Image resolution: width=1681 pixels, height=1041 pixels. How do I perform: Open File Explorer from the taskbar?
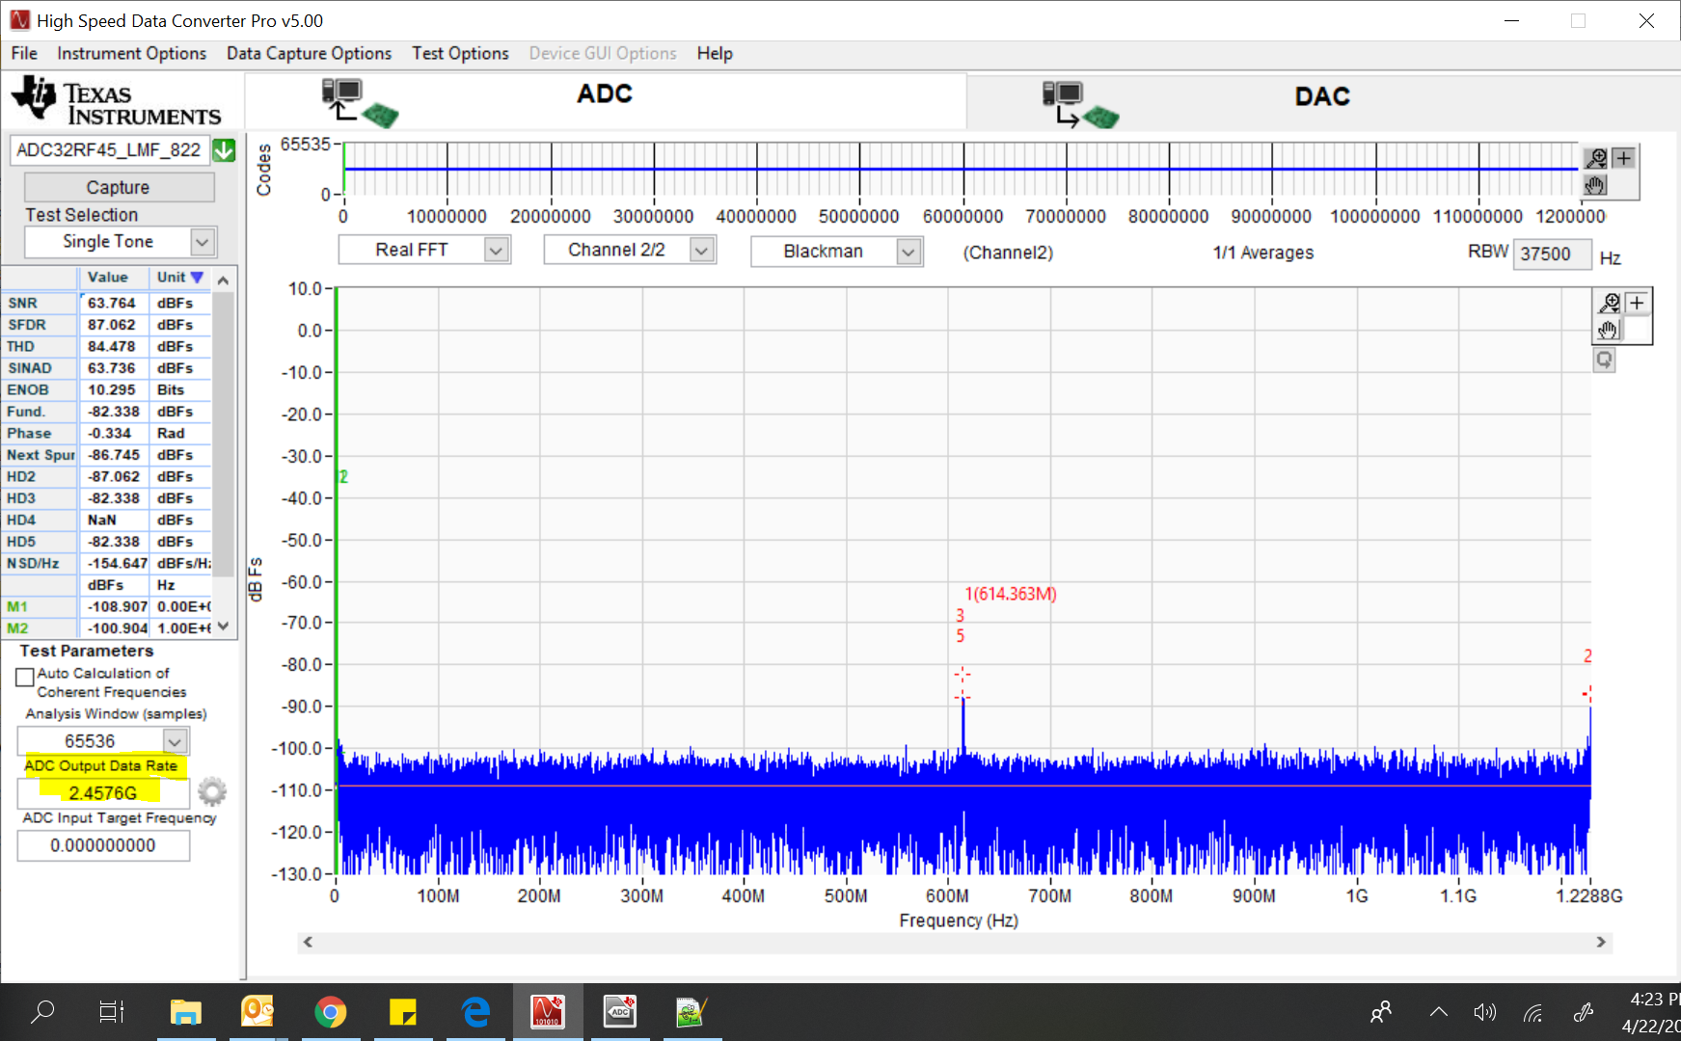pos(185,1012)
